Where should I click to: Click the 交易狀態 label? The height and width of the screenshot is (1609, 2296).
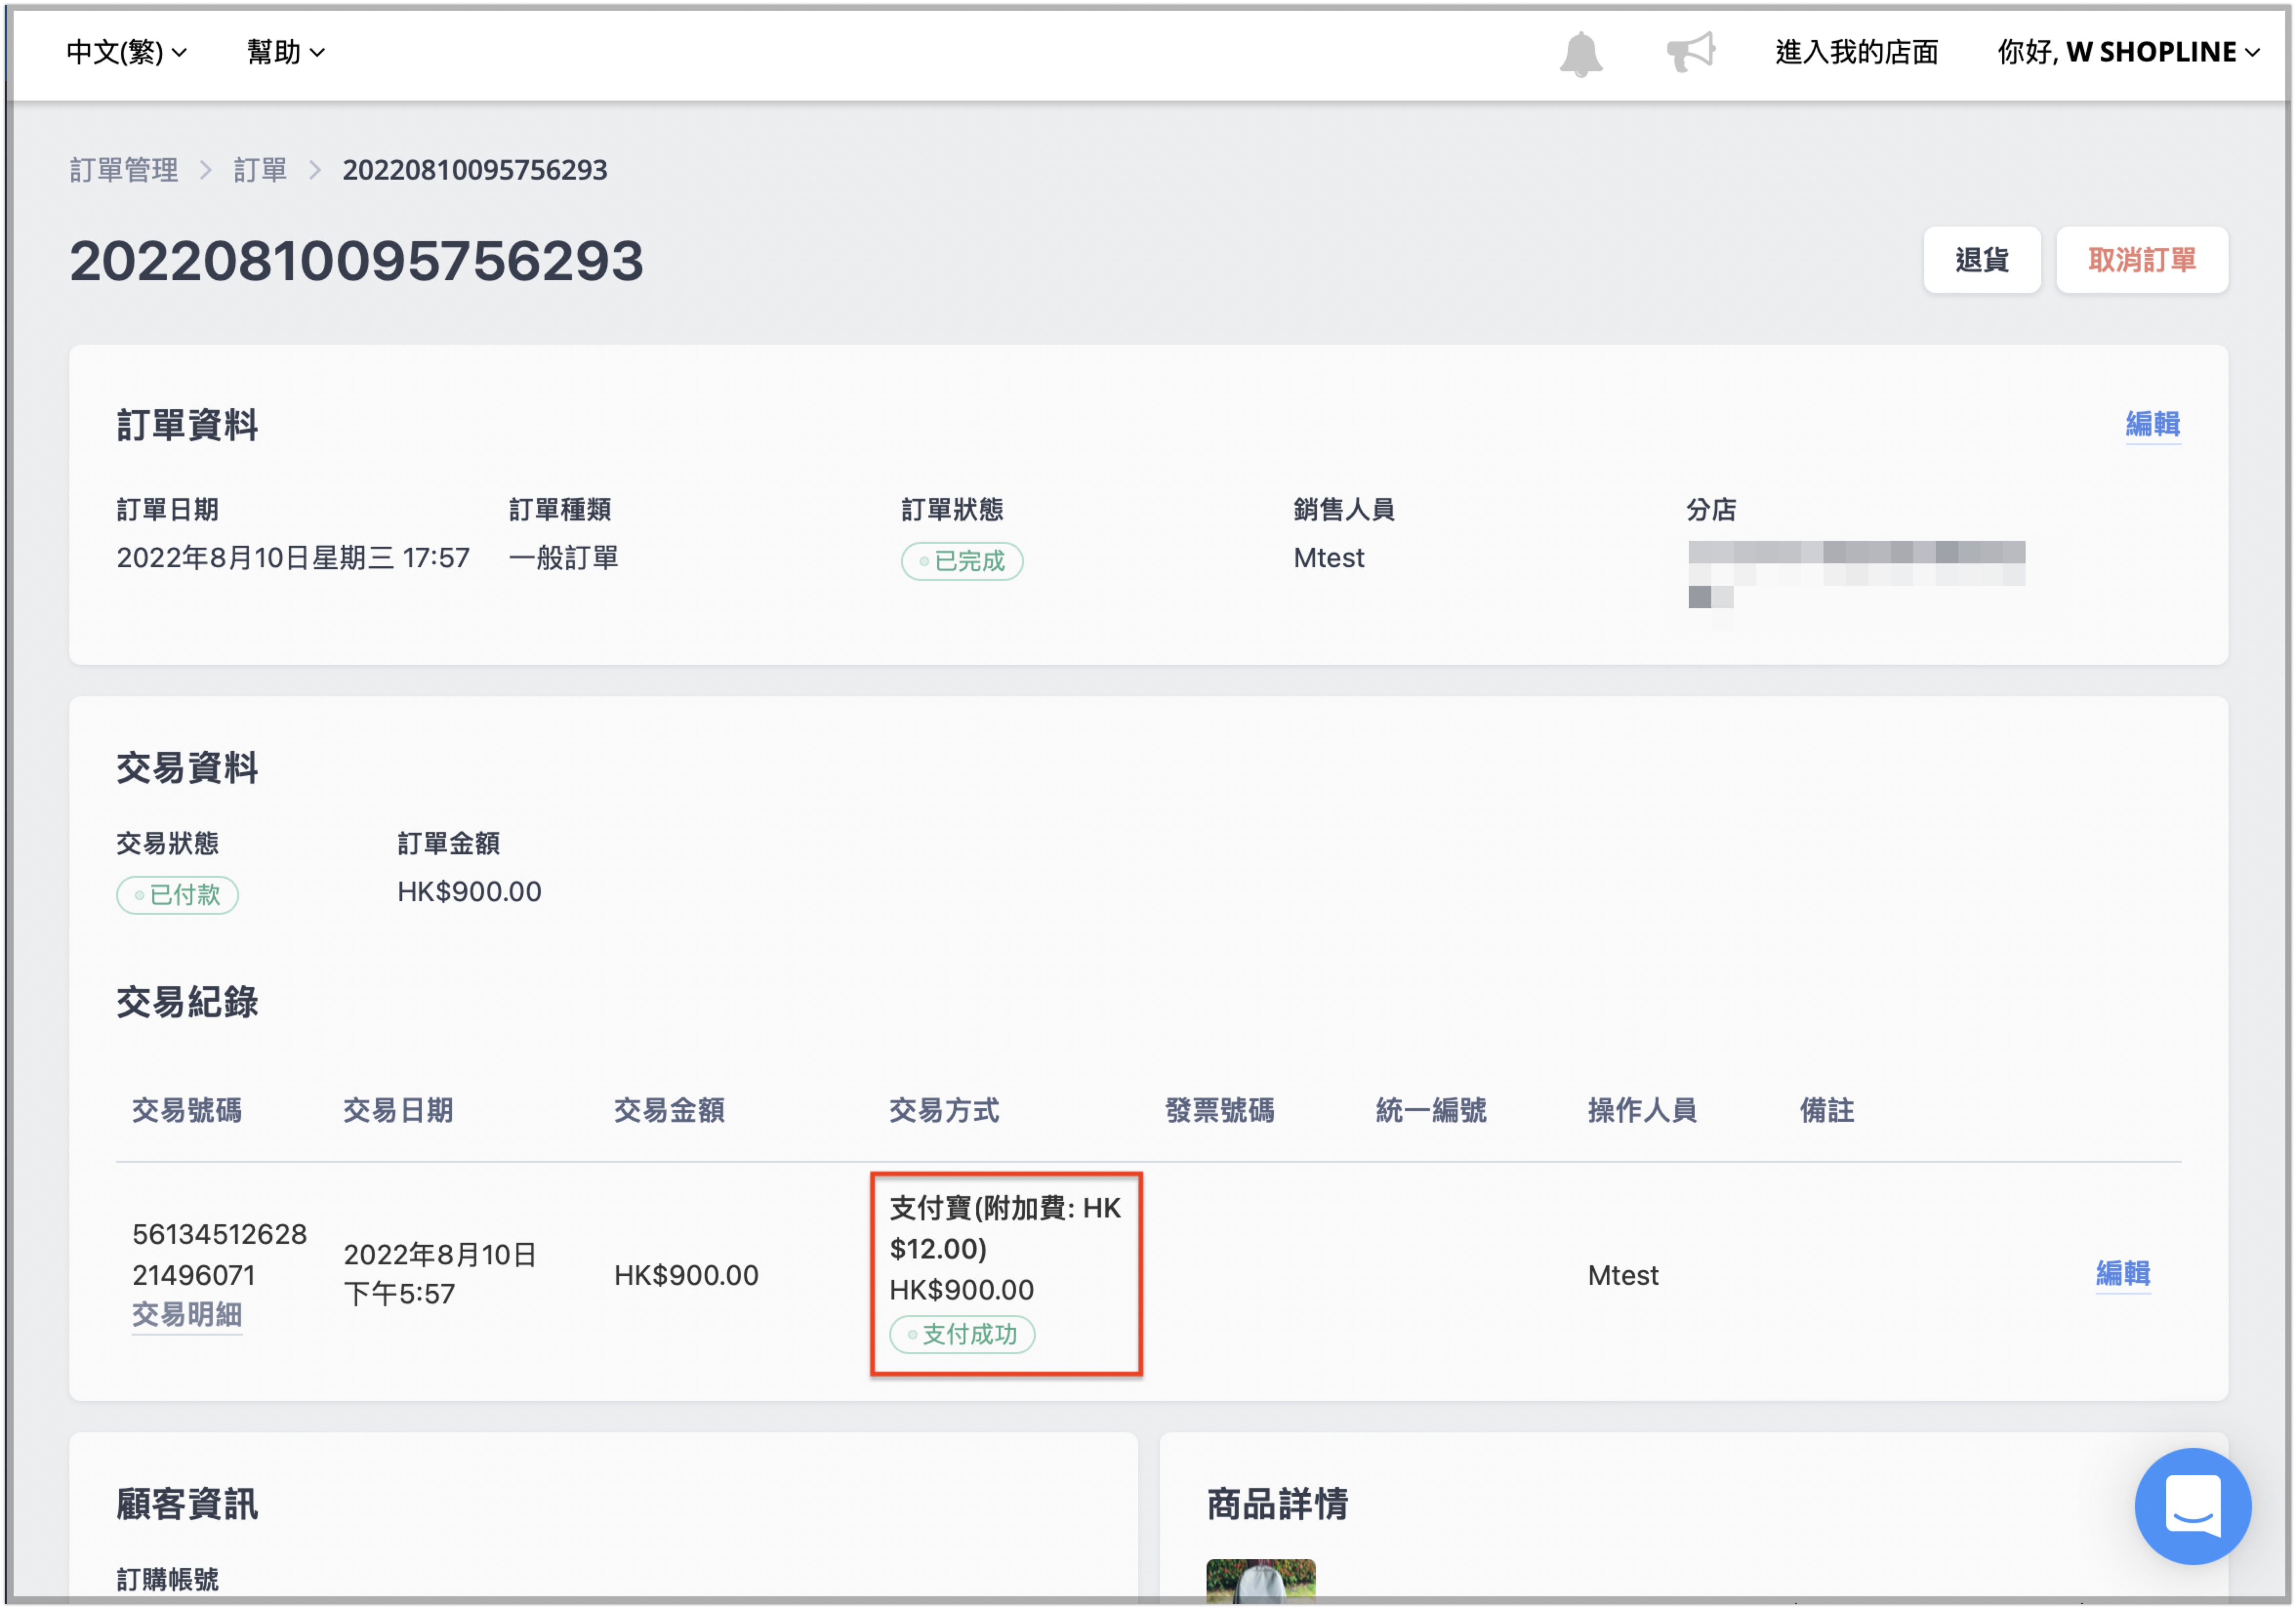coord(167,844)
